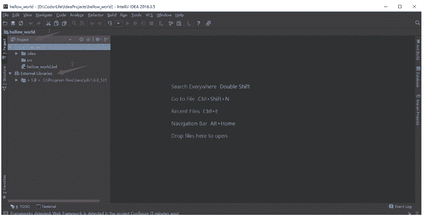424x217 pixels.
Task: Expand the .idea folder node
Action: [17, 54]
